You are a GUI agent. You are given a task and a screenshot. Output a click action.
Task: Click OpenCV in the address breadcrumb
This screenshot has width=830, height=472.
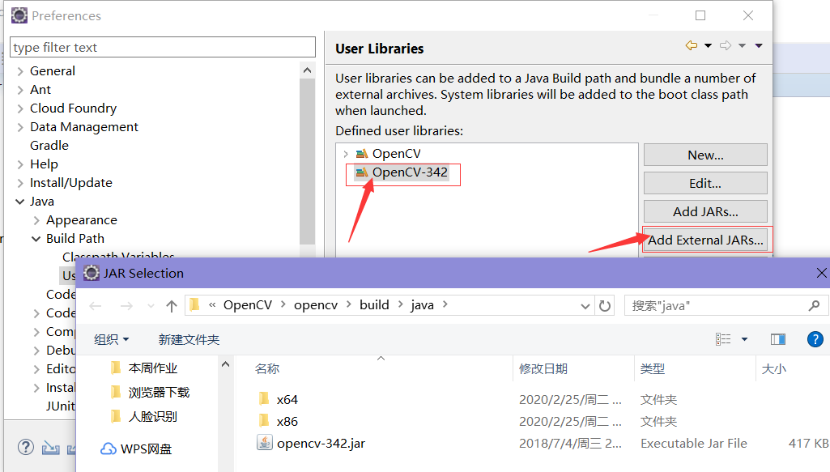(x=247, y=305)
